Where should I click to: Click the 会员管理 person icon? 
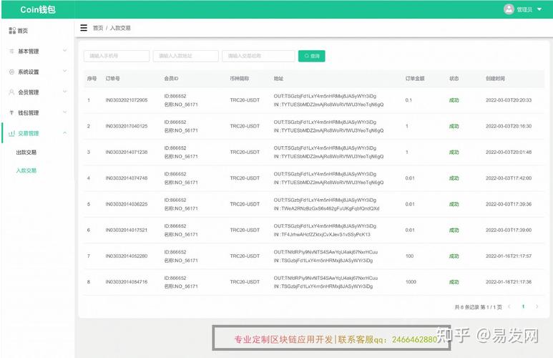coord(11,92)
